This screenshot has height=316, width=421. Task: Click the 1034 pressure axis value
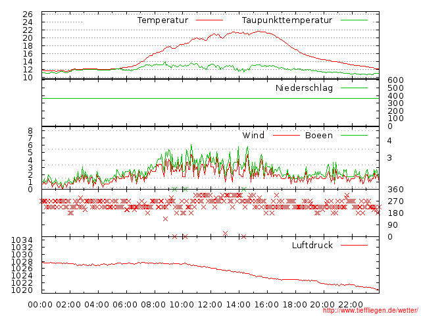pos(22,240)
